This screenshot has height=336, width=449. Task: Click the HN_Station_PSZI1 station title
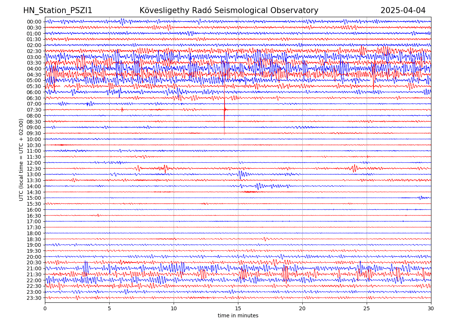(x=58, y=10)
